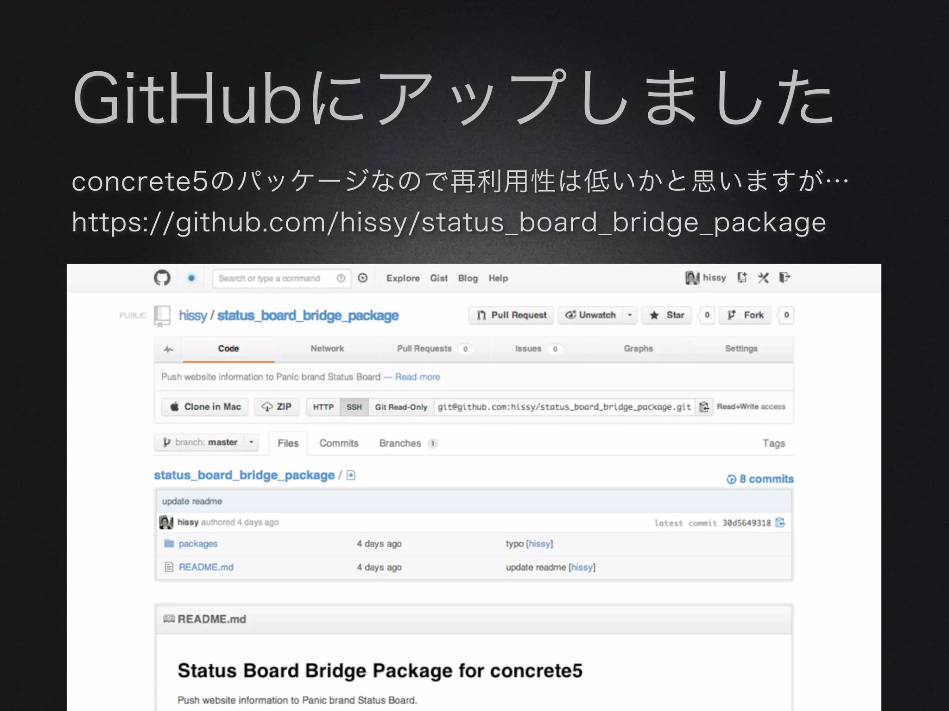Screen dimensions: 949x711
Task: Click hissy avatar beside authored text
Action: [x=166, y=522]
